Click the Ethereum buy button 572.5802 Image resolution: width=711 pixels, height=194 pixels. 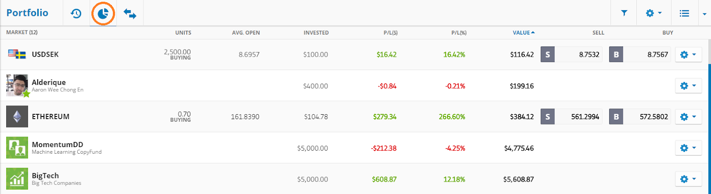640,116
